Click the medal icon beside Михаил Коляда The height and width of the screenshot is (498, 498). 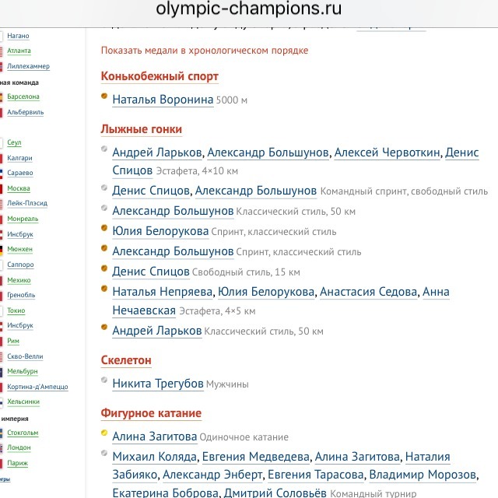105,454
